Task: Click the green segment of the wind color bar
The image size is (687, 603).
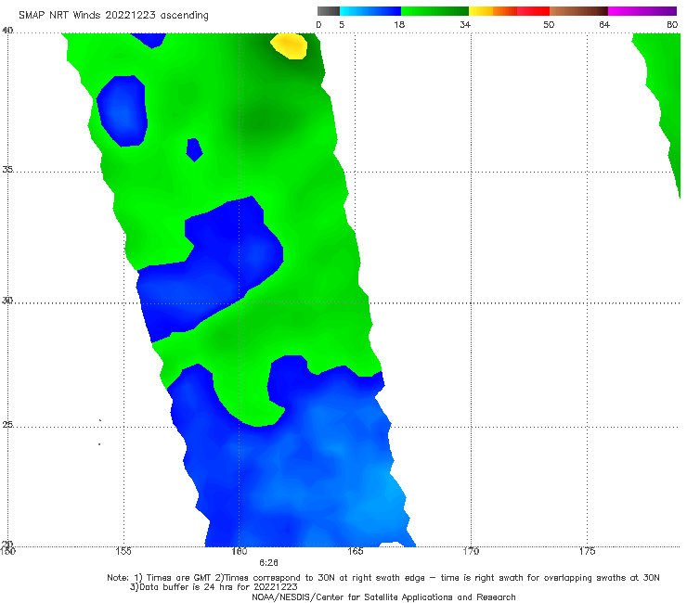Action: point(434,11)
